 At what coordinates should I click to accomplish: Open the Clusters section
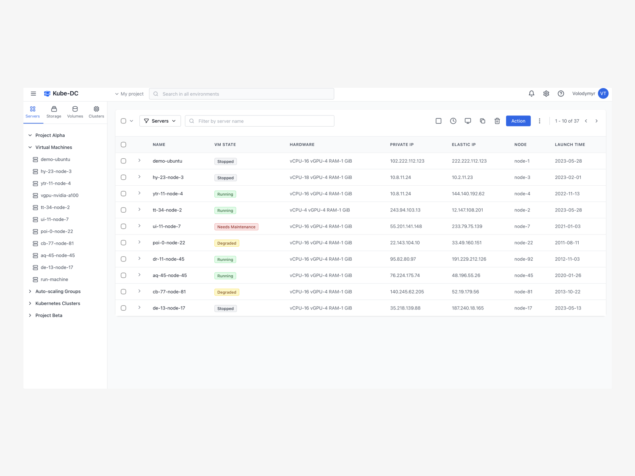96,111
